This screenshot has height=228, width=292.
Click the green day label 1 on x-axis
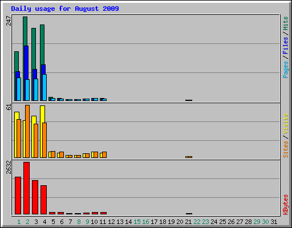click(x=19, y=222)
